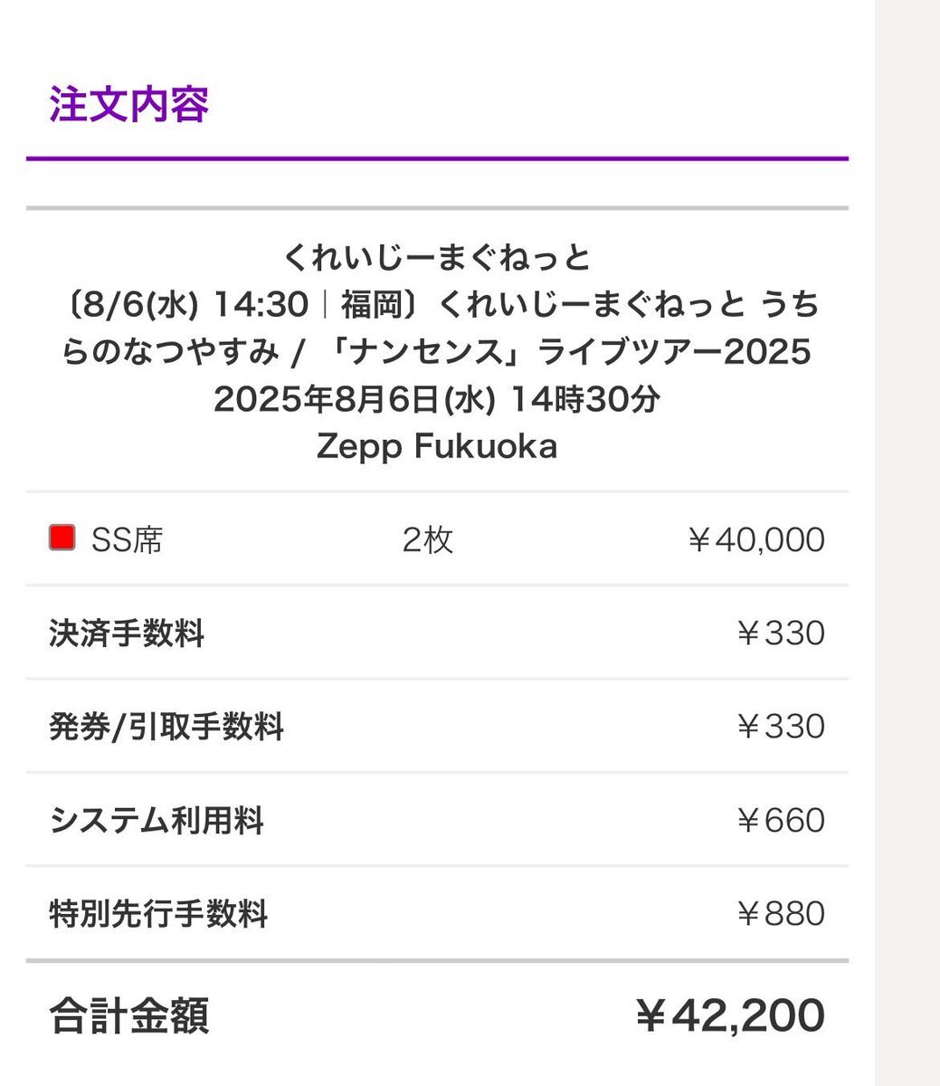Click the ￥42,200 total amount
Viewport: 940px width, 1086px height.
tap(729, 1015)
